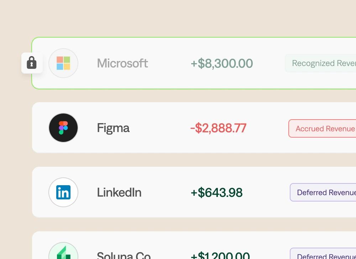The width and height of the screenshot is (356, 259).
Task: Click the +$1,200.00 amount
Action: (x=220, y=255)
